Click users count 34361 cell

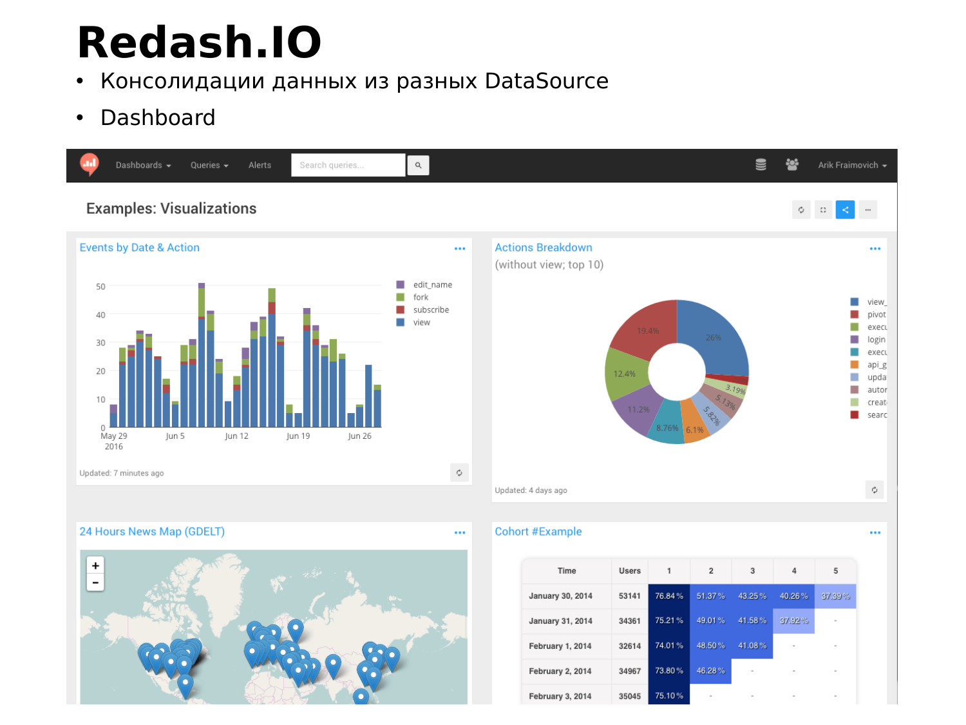[x=630, y=621]
